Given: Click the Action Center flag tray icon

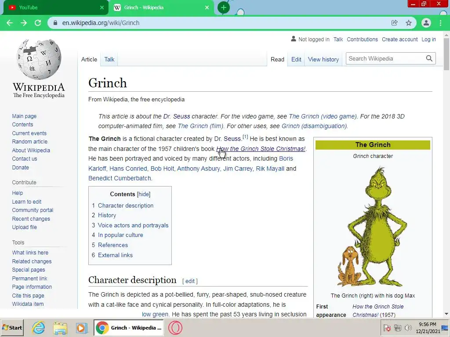Looking at the screenshot, I should (x=387, y=328).
